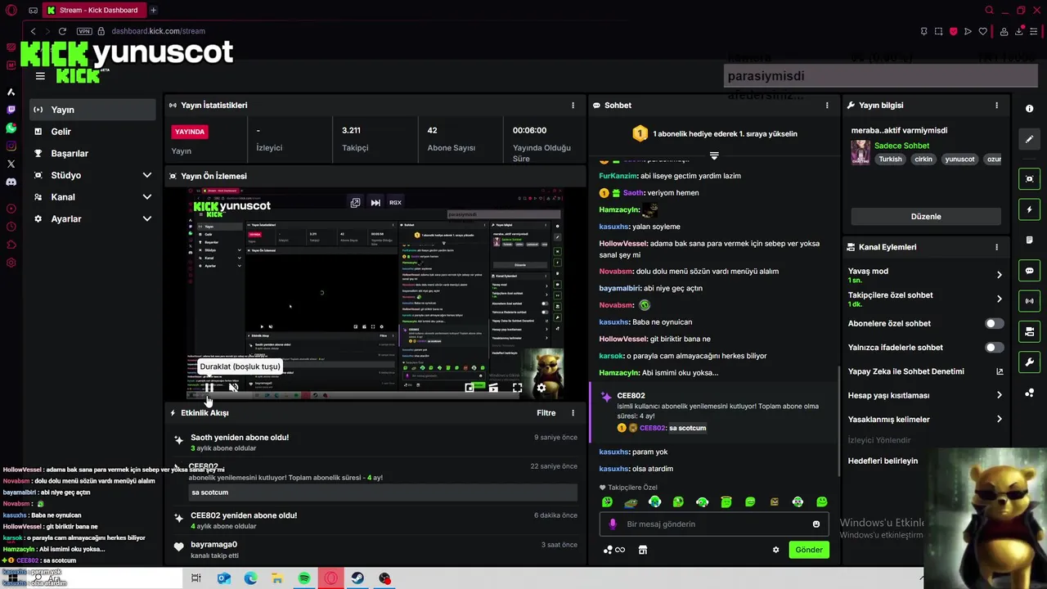Open chat settings gear next to Gönder
The height and width of the screenshot is (589, 1047).
(x=775, y=550)
